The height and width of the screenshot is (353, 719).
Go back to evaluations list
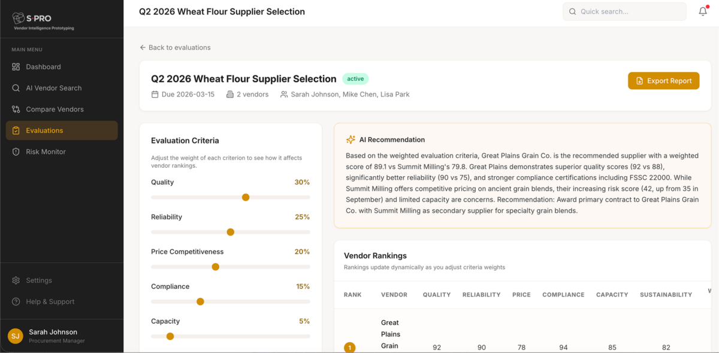pos(175,47)
